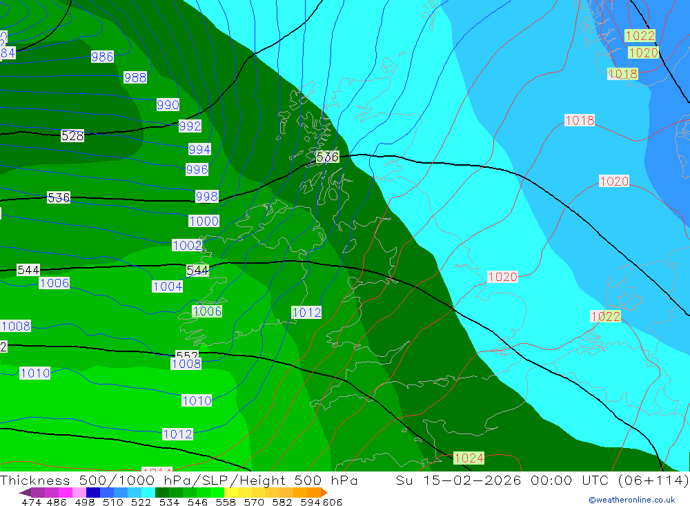Click the legend value 534
Screen dimensions: 690x506
(x=170, y=503)
